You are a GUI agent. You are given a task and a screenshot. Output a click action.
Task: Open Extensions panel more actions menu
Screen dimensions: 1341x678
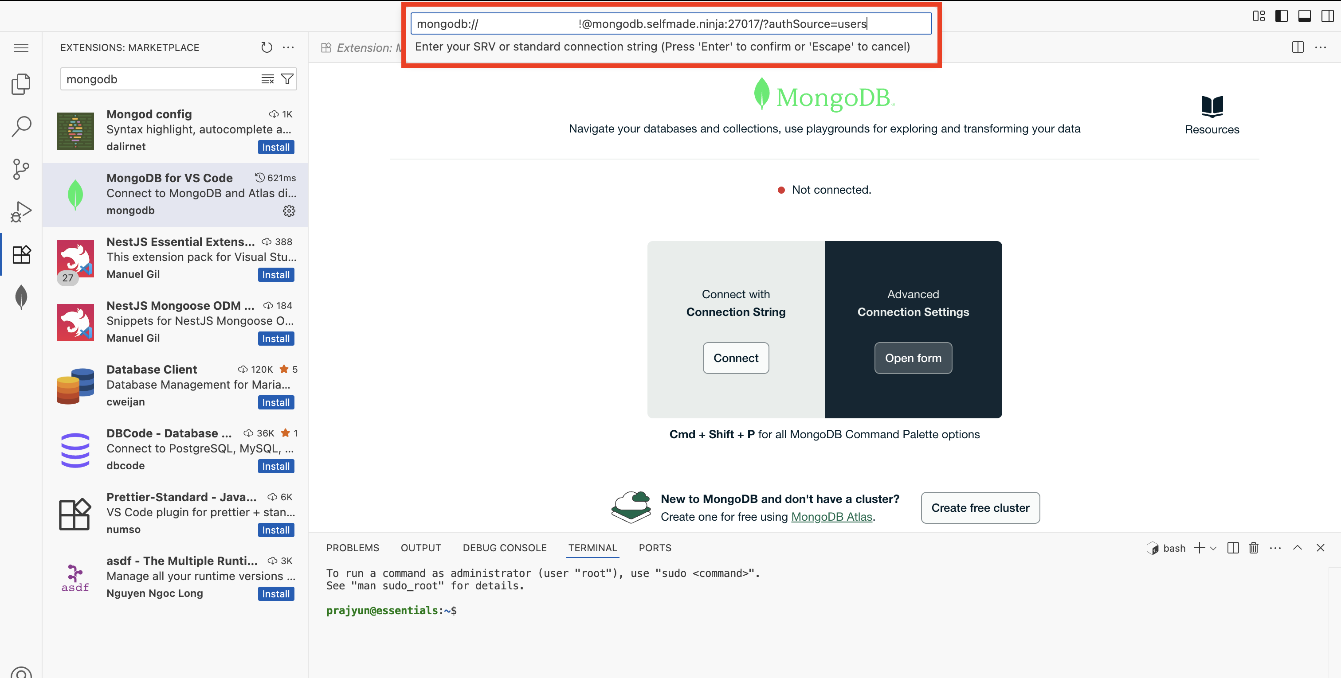(x=288, y=47)
